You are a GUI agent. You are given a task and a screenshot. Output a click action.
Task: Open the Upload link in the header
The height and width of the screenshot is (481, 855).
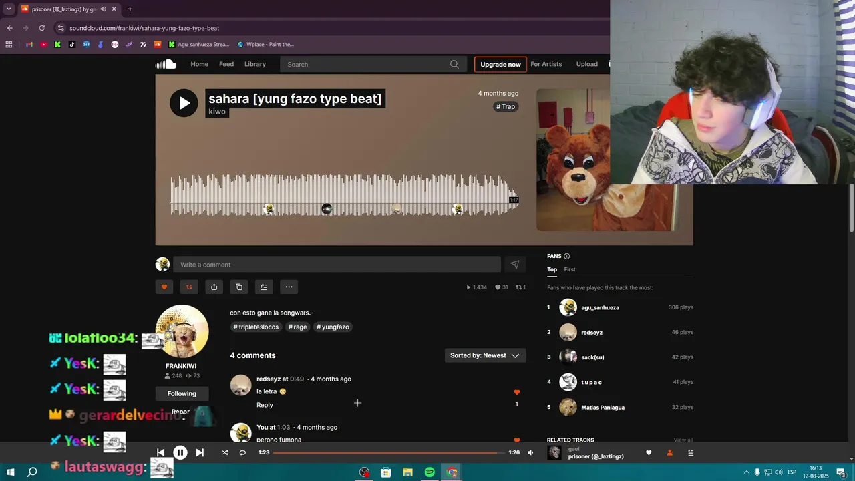[x=587, y=64]
